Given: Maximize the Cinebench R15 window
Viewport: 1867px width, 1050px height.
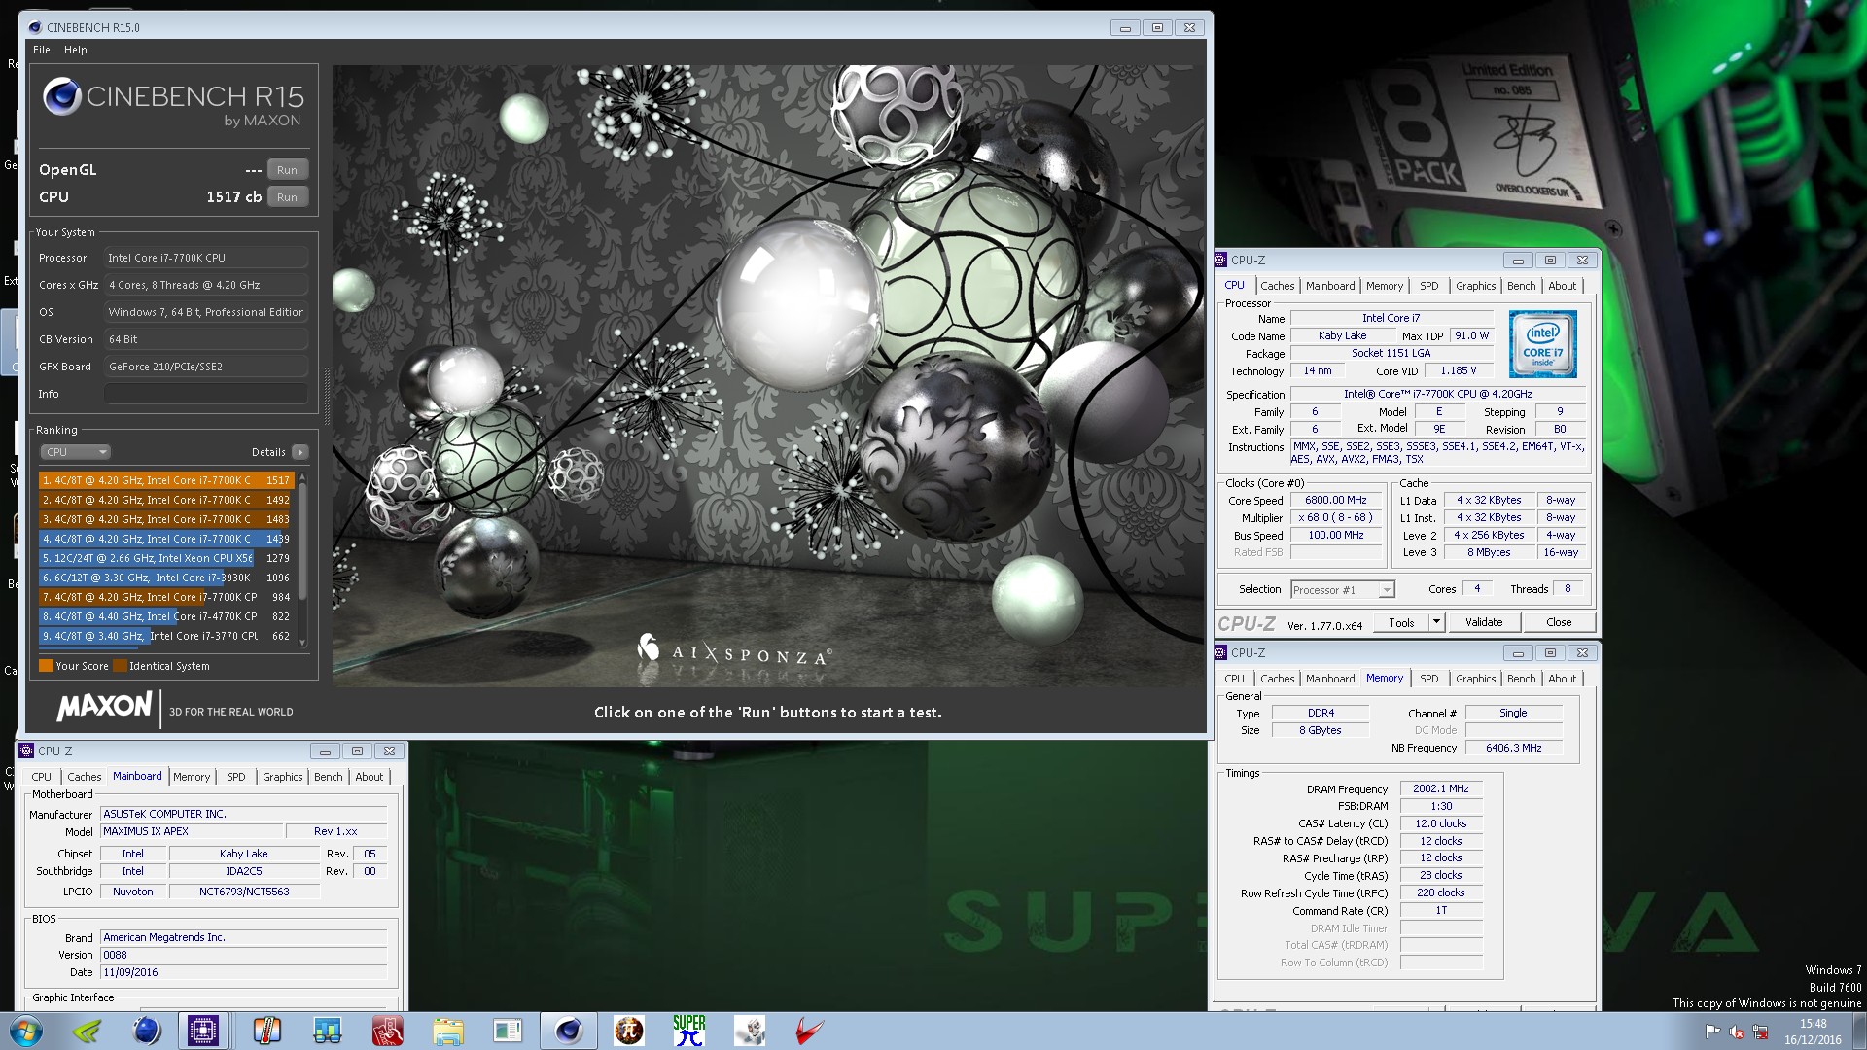Looking at the screenshot, I should [1157, 28].
